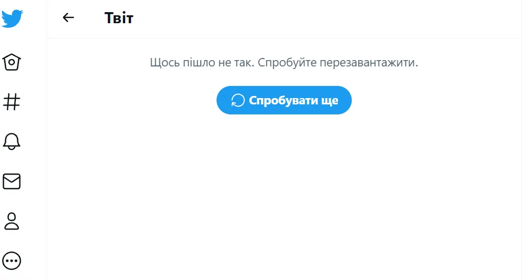Open Messages with the envelope icon

[x=12, y=181]
